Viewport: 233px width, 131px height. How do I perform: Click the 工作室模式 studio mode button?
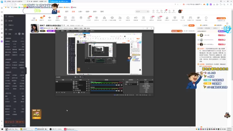click(146, 88)
